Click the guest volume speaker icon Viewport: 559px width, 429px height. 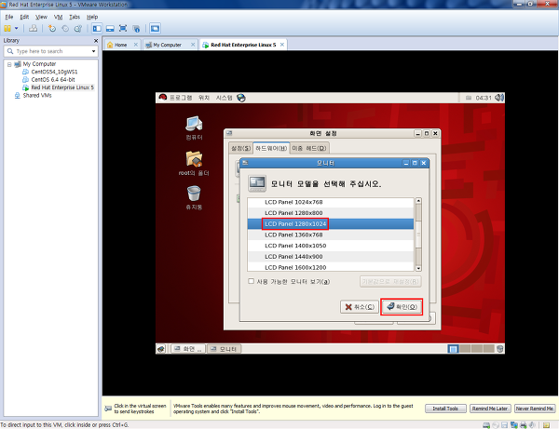pos(499,98)
